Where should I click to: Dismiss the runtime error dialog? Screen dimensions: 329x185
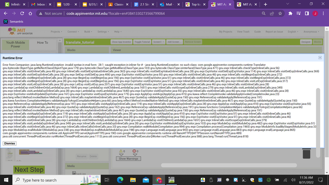(x=9, y=144)
